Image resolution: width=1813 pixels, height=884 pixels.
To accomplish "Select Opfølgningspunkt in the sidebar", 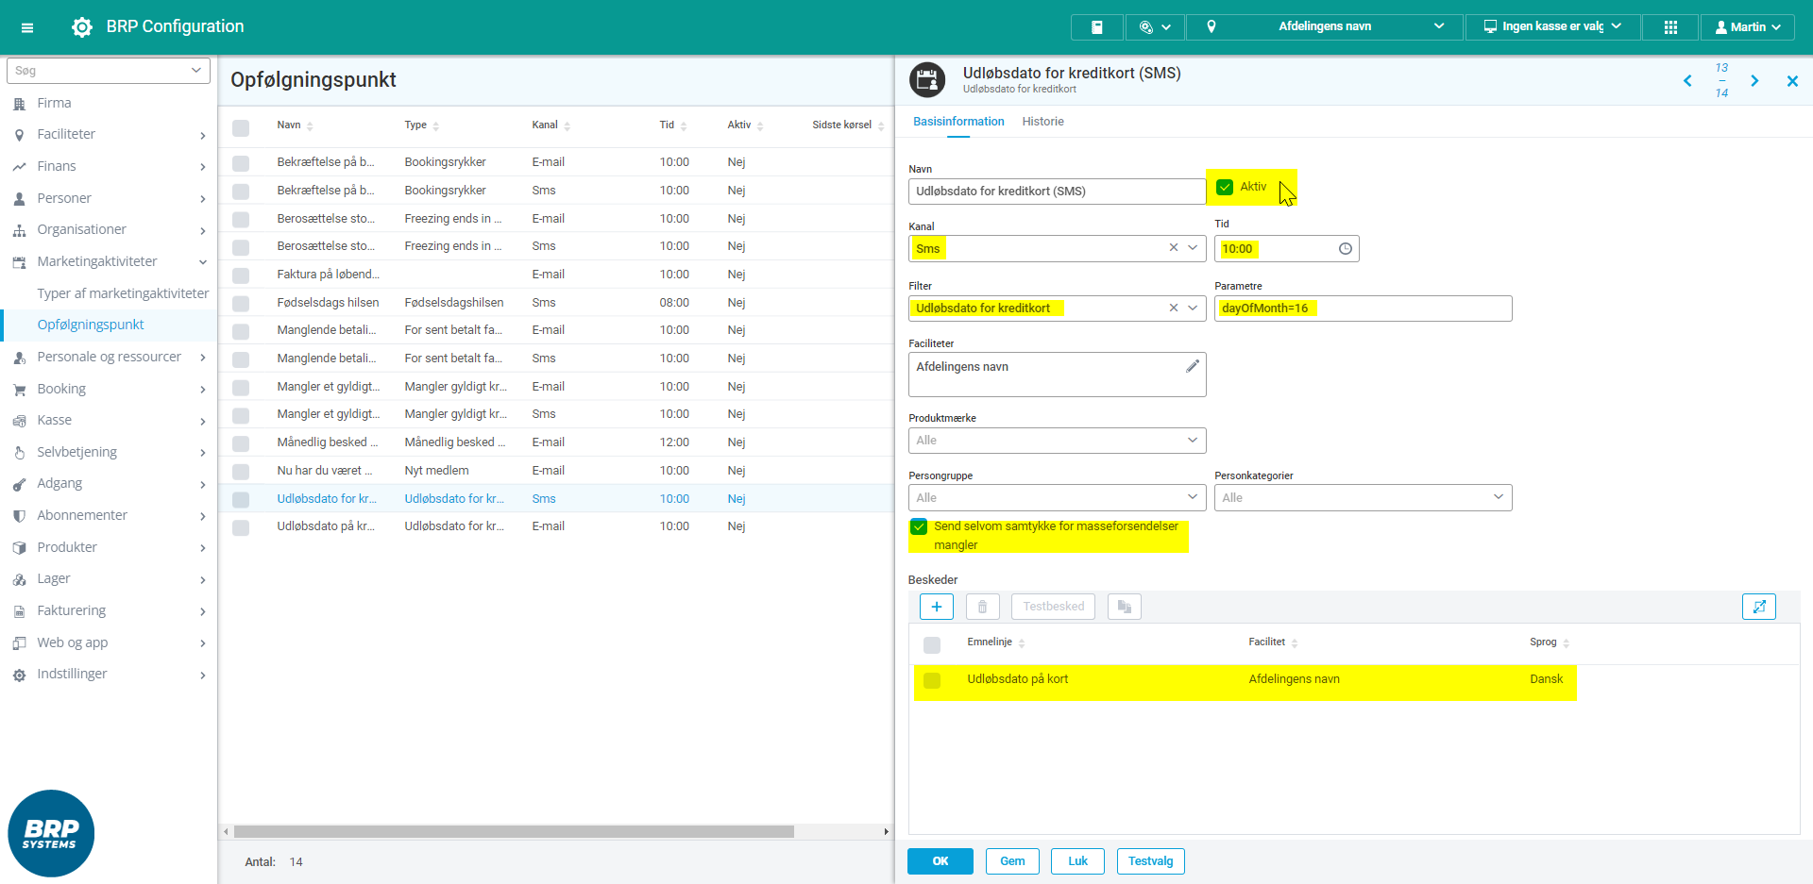I will (x=91, y=325).
